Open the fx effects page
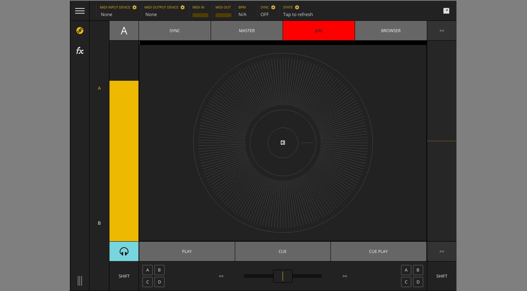The height and width of the screenshot is (291, 527). click(80, 51)
